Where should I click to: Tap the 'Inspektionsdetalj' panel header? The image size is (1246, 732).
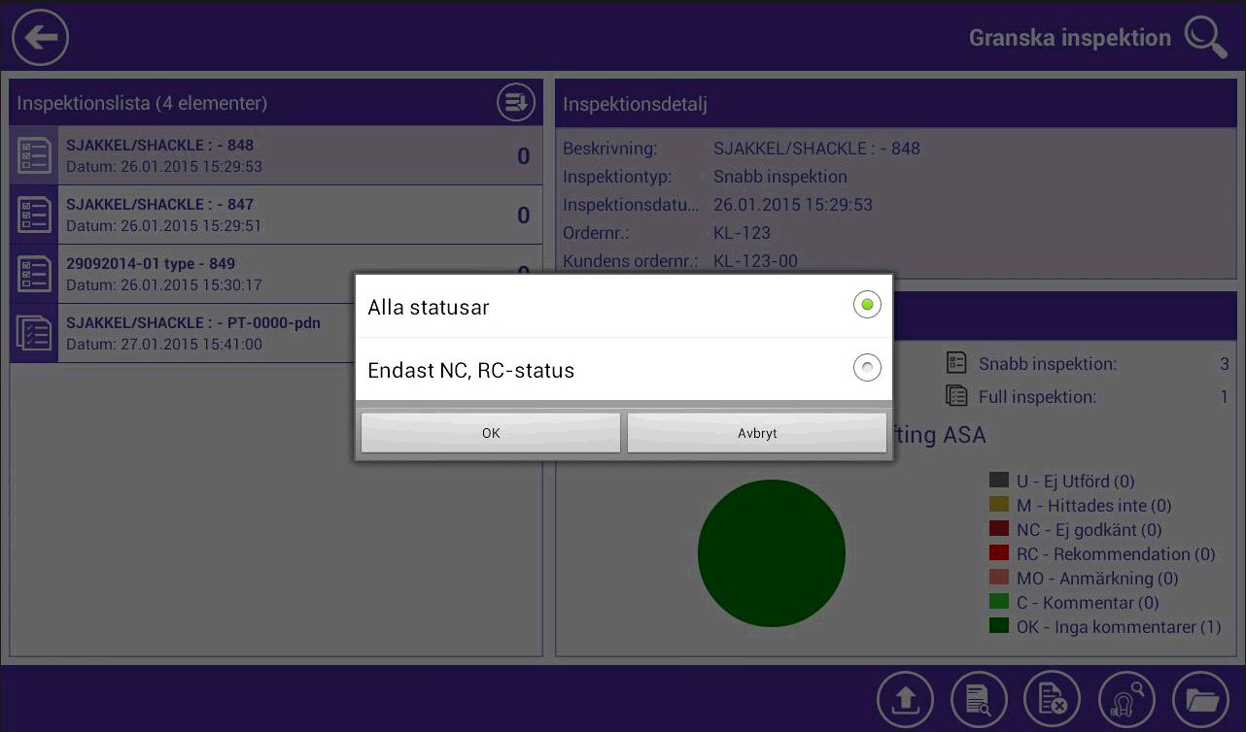pos(895,104)
